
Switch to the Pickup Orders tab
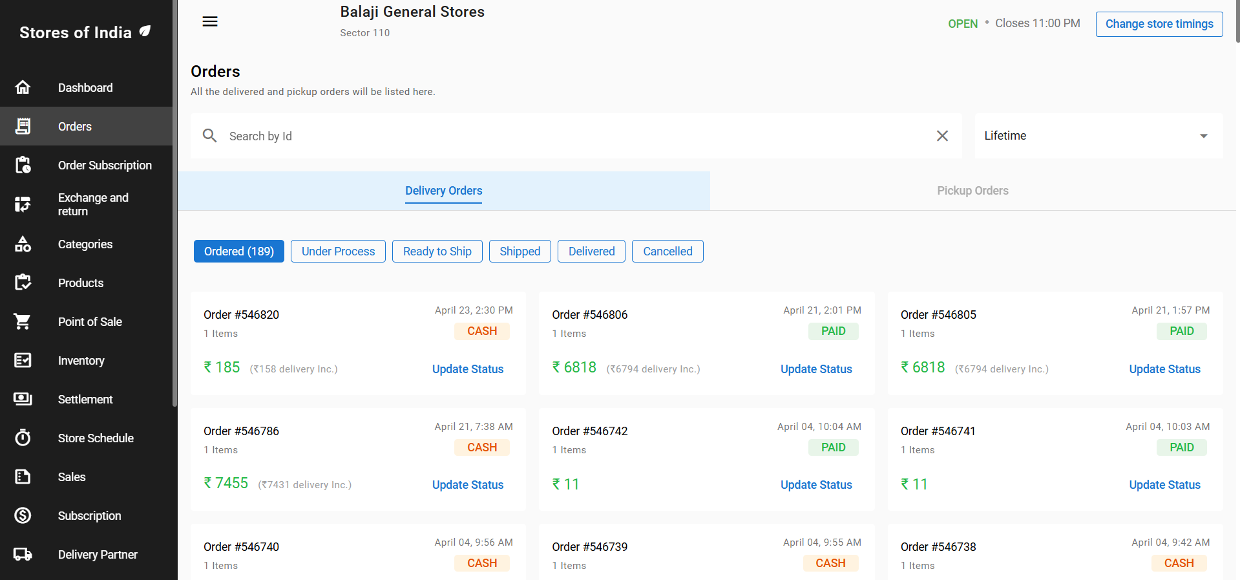(972, 191)
